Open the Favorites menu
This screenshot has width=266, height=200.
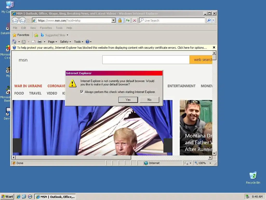tap(46, 28)
